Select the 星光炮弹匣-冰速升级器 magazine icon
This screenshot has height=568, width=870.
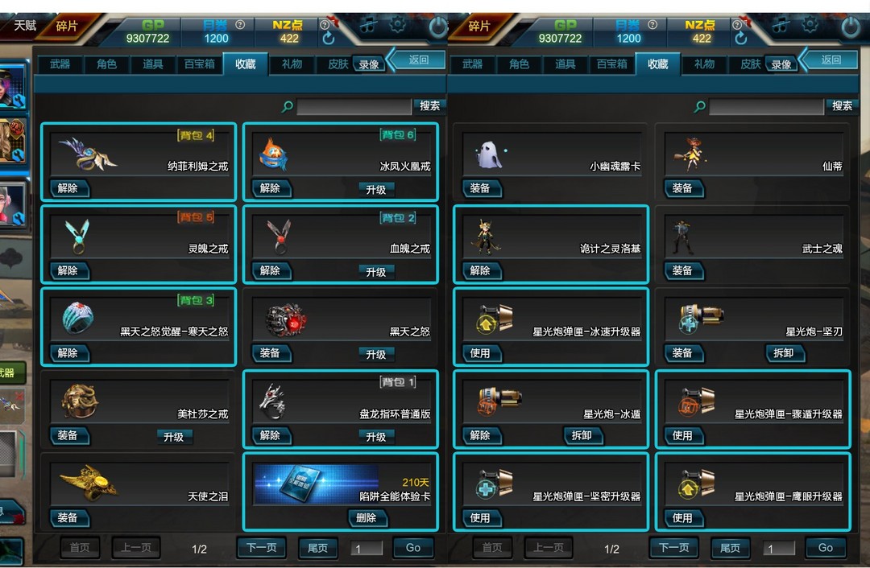point(494,319)
